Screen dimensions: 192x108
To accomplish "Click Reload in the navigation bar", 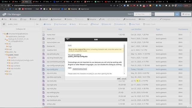I will click(94, 24).
